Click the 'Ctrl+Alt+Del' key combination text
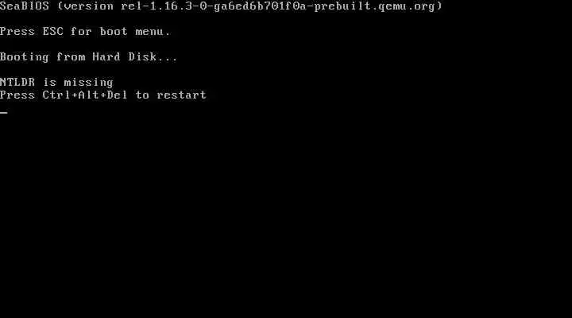The width and height of the screenshot is (572, 318). [x=85, y=95]
